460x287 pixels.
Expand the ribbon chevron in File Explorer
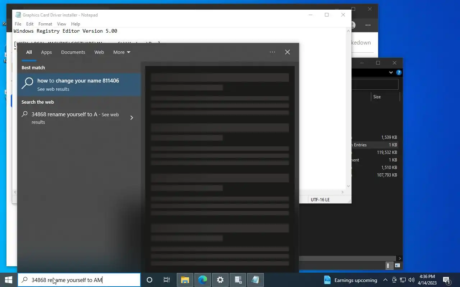tap(391, 72)
